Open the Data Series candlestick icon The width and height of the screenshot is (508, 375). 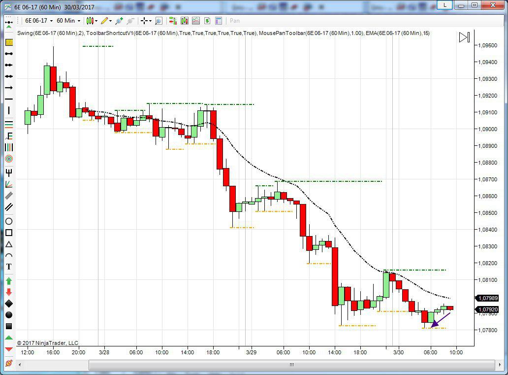click(x=185, y=21)
